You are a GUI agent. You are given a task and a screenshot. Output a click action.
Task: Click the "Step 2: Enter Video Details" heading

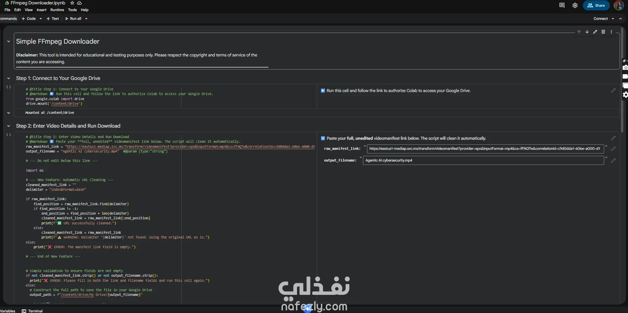(68, 126)
